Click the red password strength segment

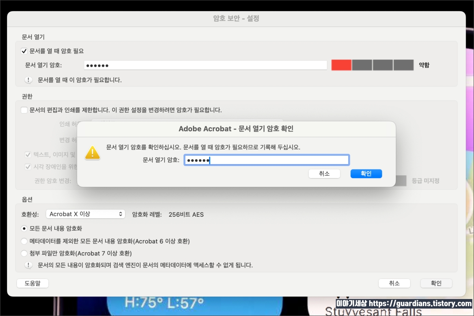tap(341, 65)
